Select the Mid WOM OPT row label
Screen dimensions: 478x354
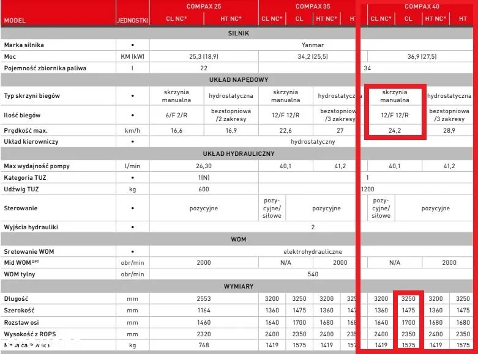pos(21,263)
